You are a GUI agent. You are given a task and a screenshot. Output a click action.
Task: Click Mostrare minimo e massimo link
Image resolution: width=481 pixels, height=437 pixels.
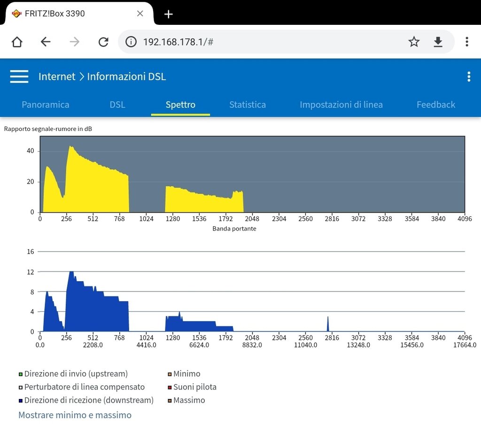click(75, 415)
